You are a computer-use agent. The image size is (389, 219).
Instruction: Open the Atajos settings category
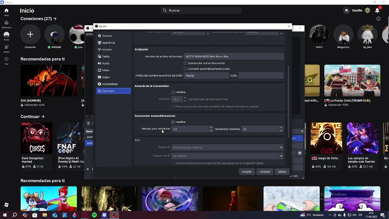coord(113,77)
